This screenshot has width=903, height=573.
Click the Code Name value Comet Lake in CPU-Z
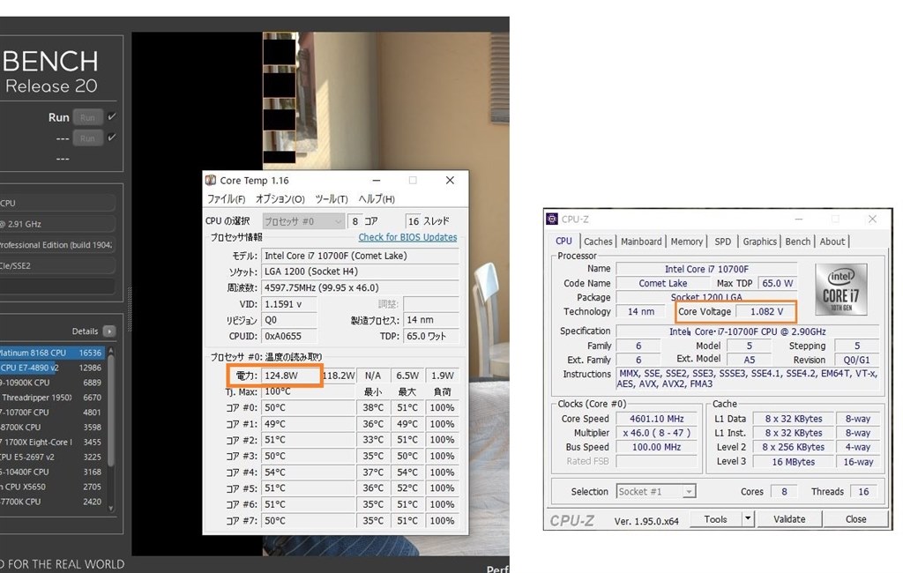(663, 283)
